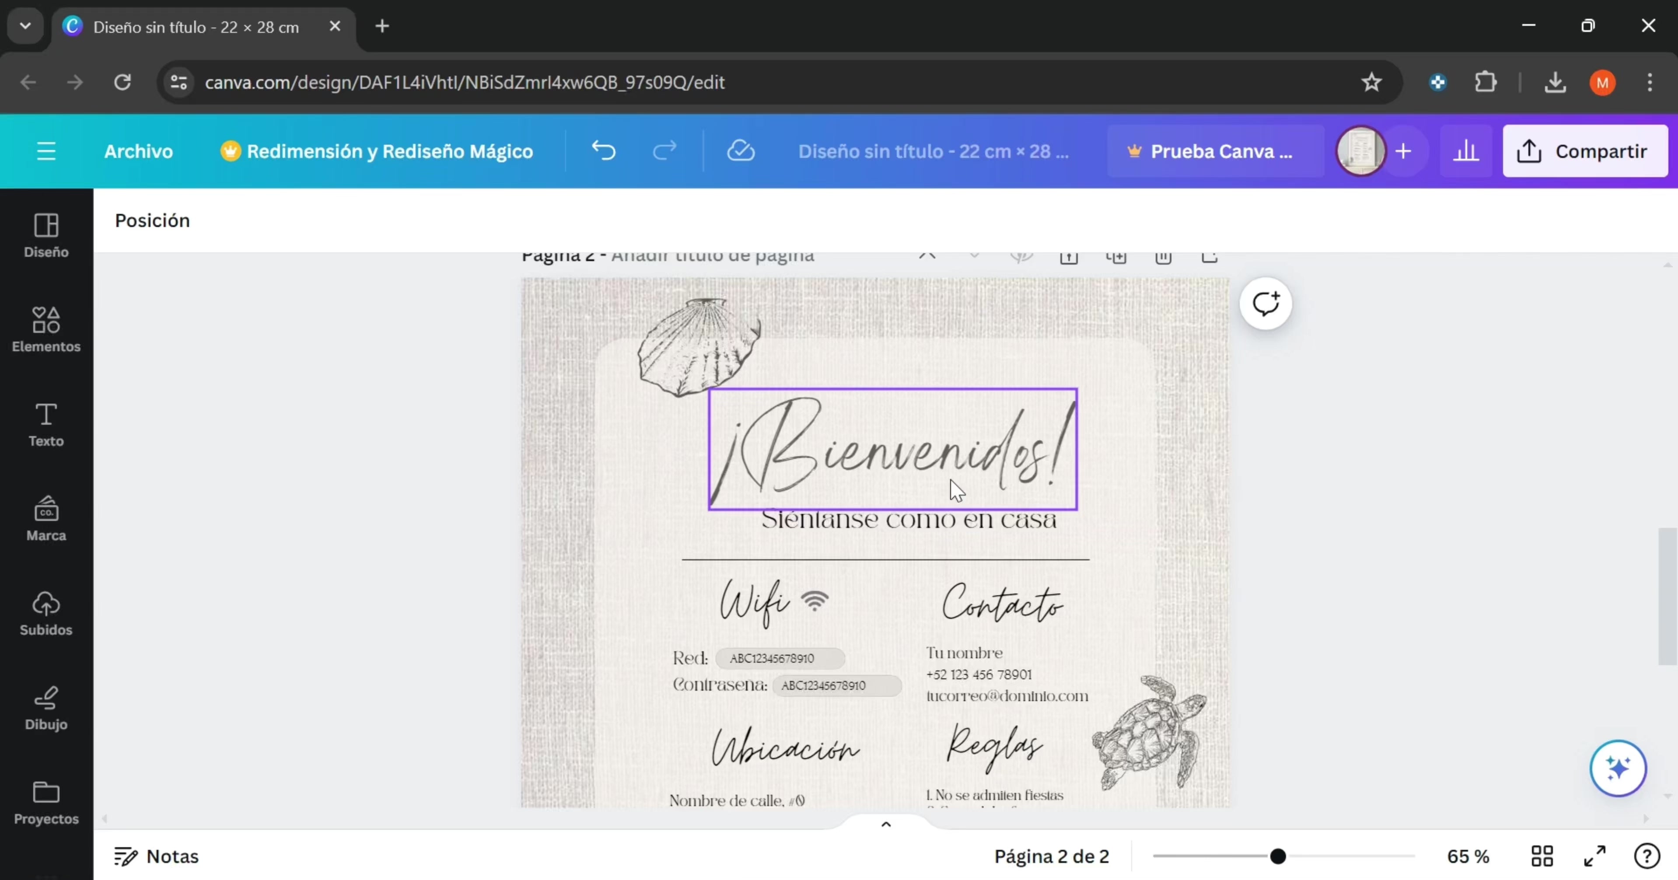
Task: Toggle the grid view of pages
Action: (1542, 856)
